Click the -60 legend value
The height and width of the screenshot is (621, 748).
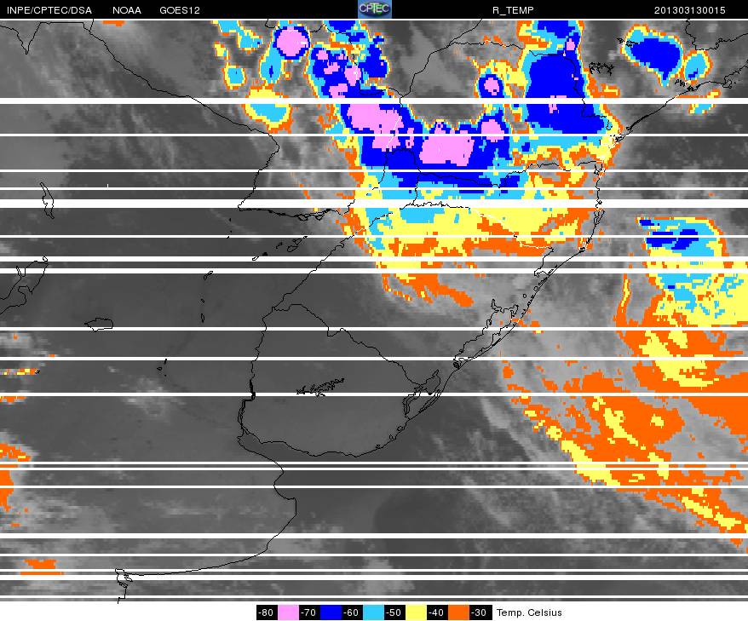point(352,612)
